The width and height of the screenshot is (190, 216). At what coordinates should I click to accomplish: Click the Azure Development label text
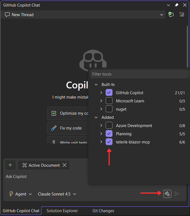click(134, 126)
